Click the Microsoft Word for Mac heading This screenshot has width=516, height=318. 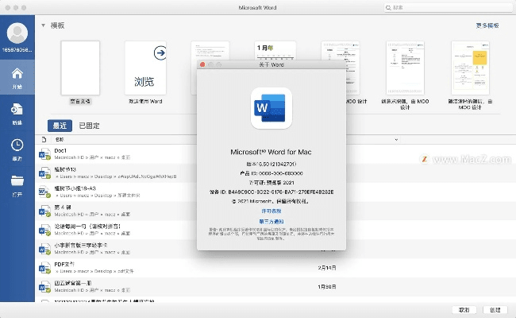pyautogui.click(x=271, y=152)
